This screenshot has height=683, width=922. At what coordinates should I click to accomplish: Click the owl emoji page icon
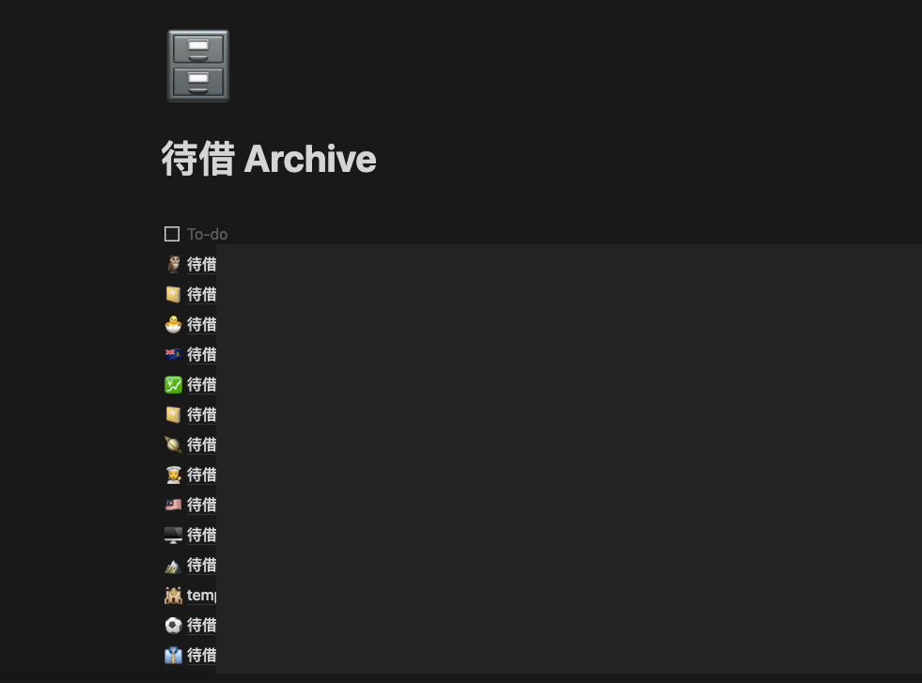tap(173, 265)
